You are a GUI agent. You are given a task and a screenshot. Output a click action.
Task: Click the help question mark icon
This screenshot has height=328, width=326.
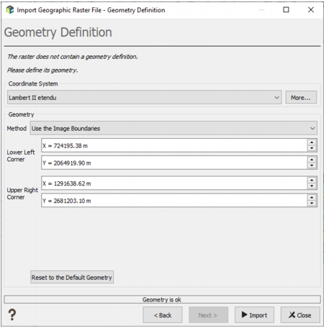(12, 314)
